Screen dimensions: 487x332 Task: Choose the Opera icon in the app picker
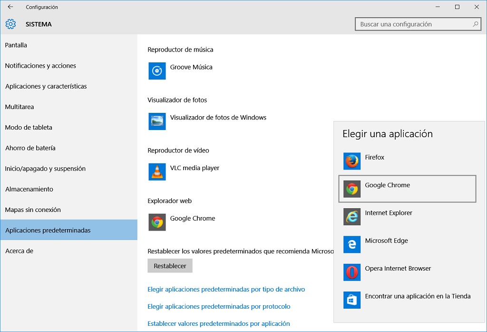[352, 272]
